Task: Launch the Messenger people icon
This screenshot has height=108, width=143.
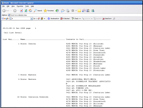Action: (x=93, y=11)
